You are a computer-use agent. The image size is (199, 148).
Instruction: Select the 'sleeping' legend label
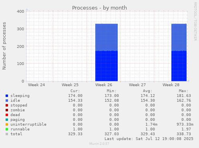[x=20, y=96]
